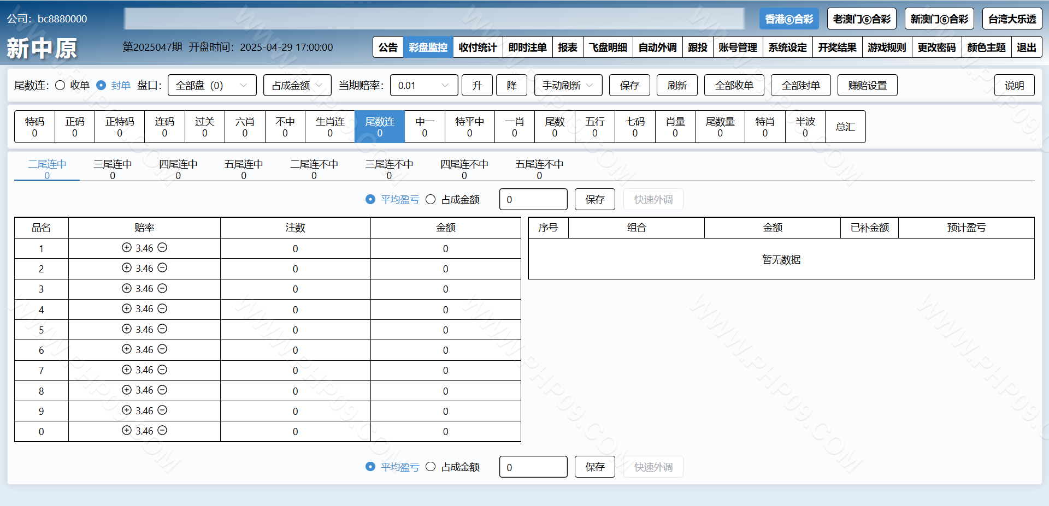Image resolution: width=1049 pixels, height=506 pixels.
Task: Click the 赚赔设置 button
Action: point(867,85)
